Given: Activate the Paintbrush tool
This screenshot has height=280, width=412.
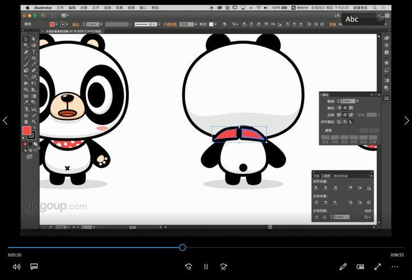Looking at the screenshot, I should click(x=26, y=65).
